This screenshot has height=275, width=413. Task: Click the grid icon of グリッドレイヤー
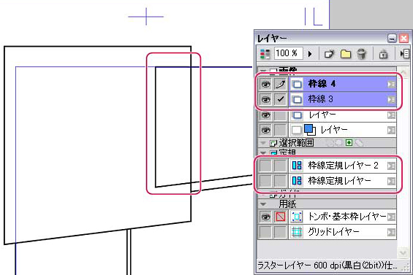[x=297, y=232]
